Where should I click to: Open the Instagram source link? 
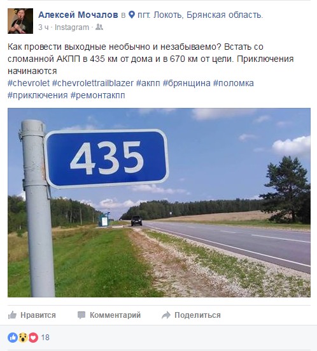click(72, 27)
